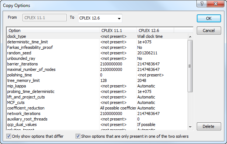Close the Copy Options dialog

(x=216, y=4)
